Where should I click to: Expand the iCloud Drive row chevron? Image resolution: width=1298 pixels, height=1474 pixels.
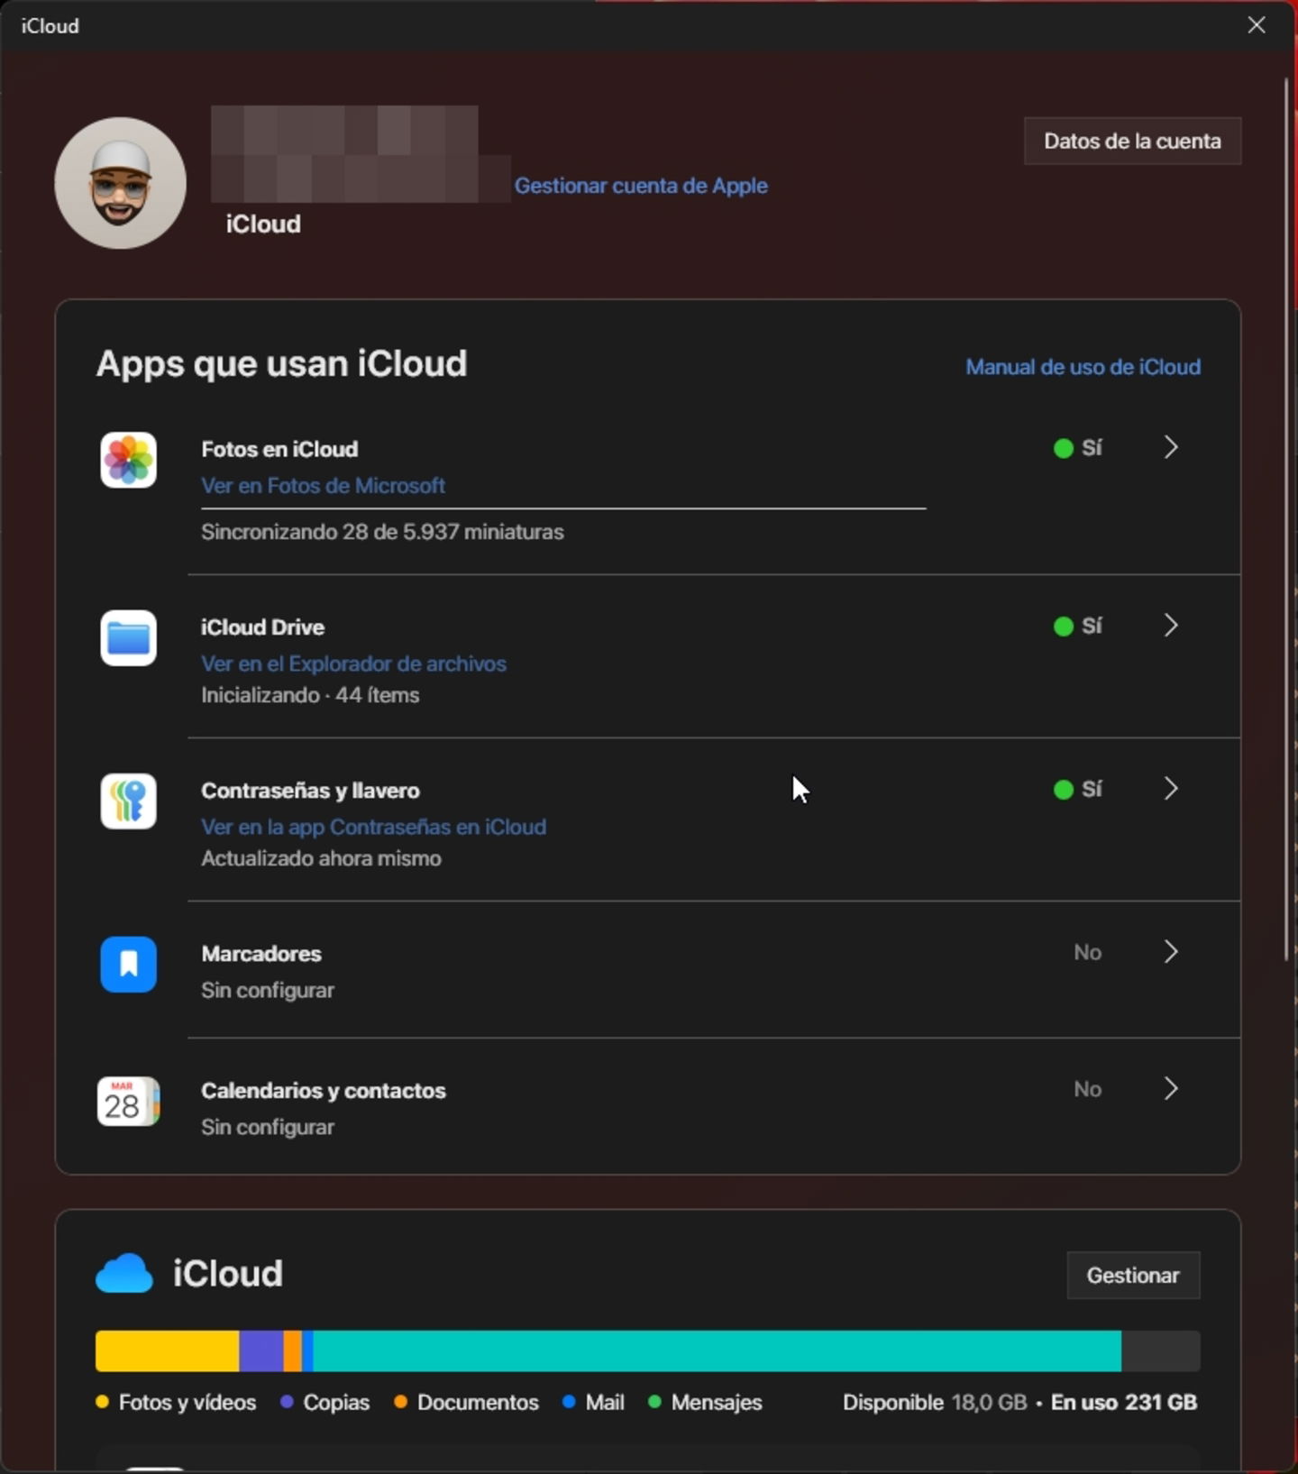coord(1170,626)
